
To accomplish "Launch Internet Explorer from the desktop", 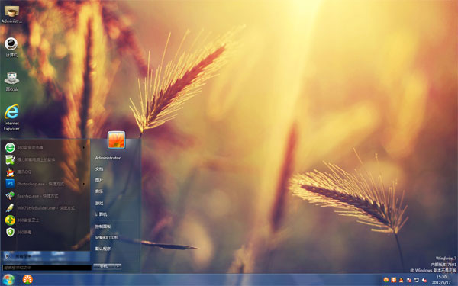I will pyautogui.click(x=11, y=117).
